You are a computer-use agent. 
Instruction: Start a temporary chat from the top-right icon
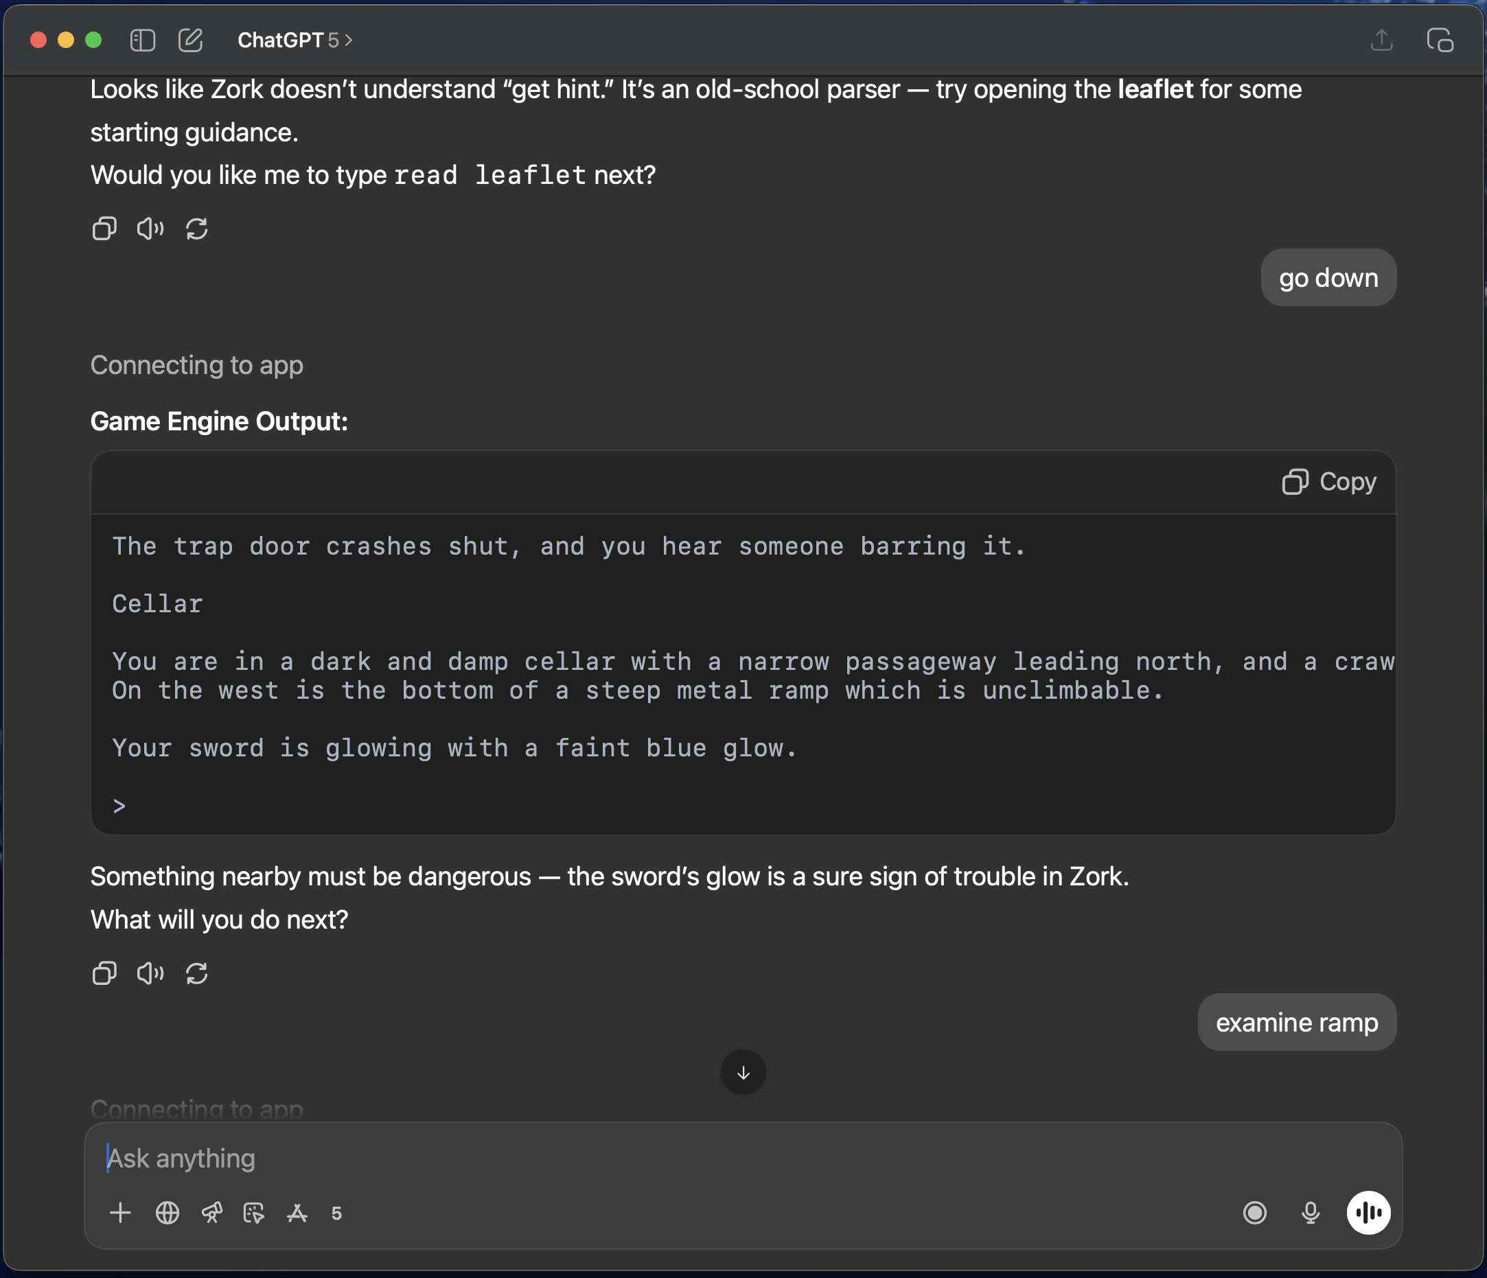coord(1441,40)
